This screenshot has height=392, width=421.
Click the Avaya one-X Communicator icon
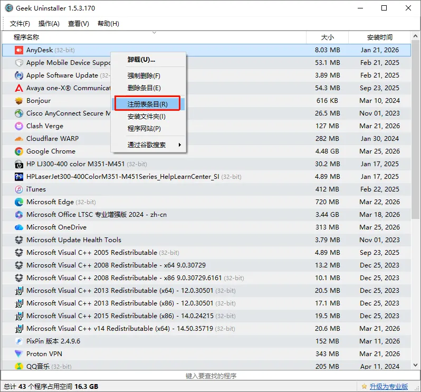(19, 88)
